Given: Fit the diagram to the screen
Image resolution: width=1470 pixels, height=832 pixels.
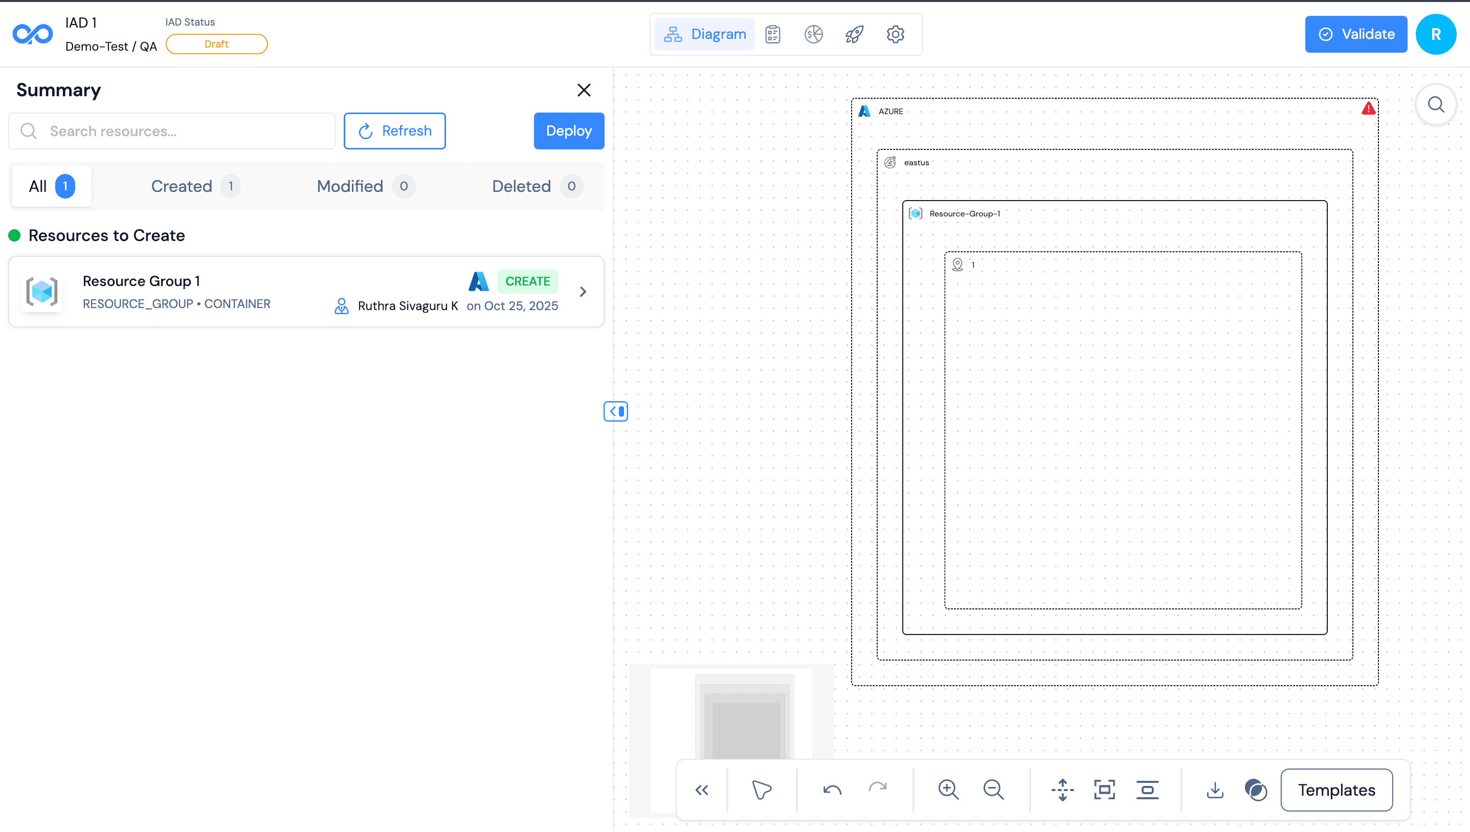Looking at the screenshot, I should pos(1104,790).
